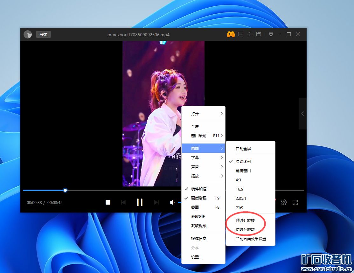
Task: Click the stop playback button
Action: pos(108,202)
